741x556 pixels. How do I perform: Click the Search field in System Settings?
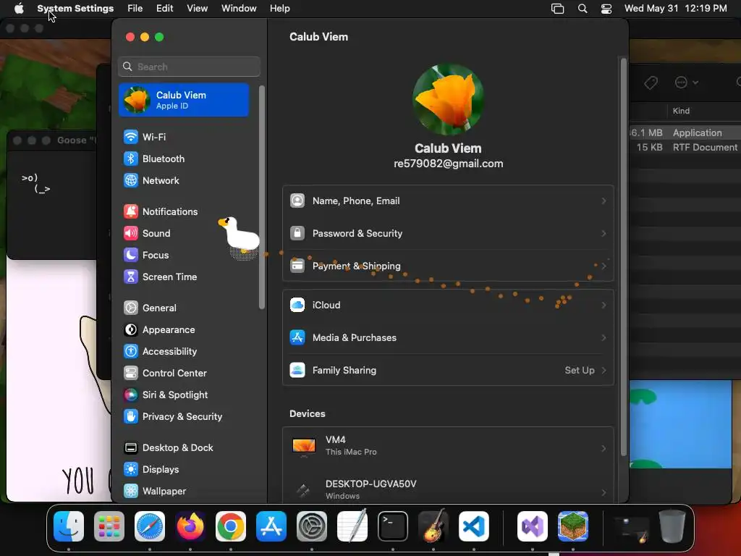189,67
